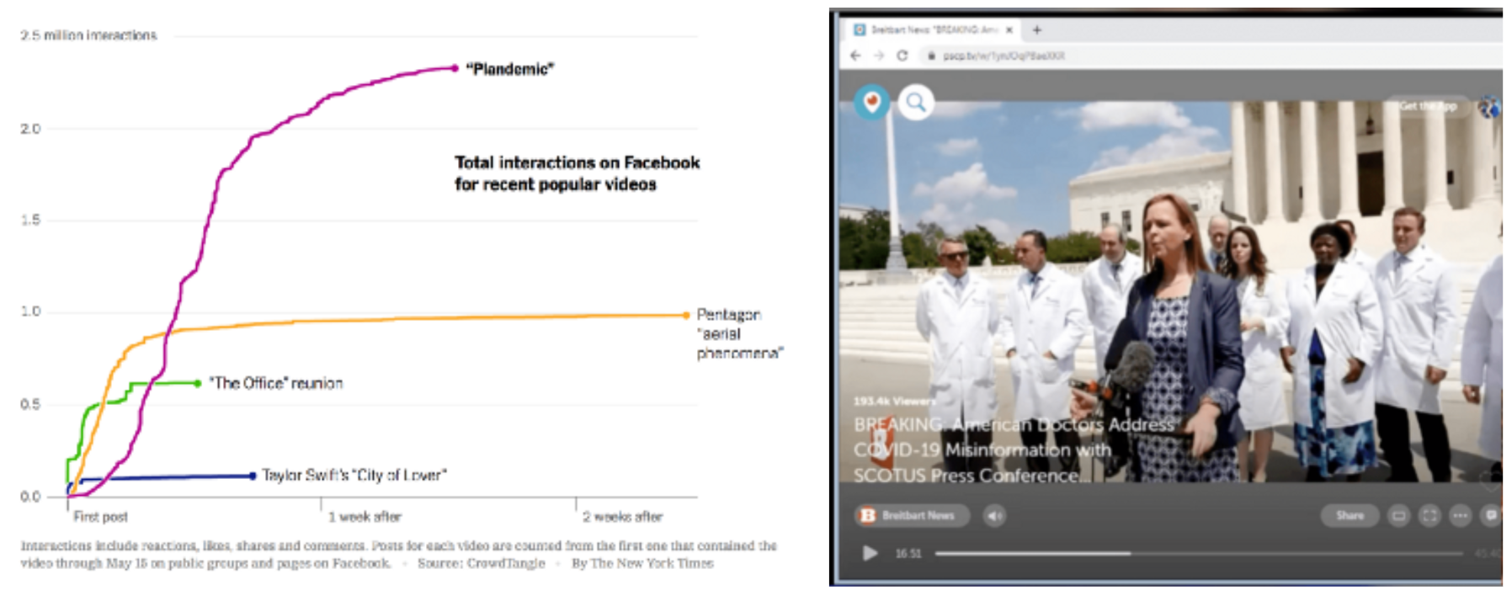Go back with the browser back arrow
Screen dimensions: 1512x596
click(855, 56)
